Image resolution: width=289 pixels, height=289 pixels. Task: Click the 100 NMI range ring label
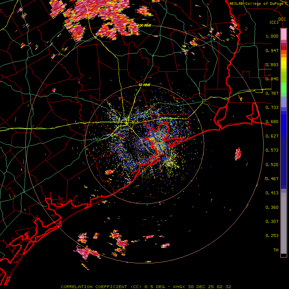click(x=145, y=25)
